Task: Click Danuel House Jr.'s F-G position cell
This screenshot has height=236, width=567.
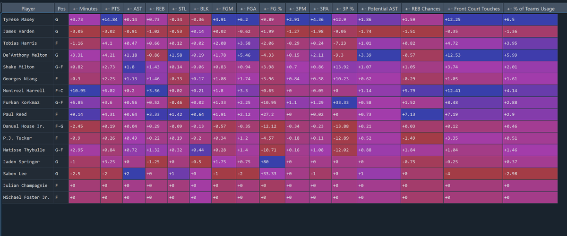Action: tap(61, 126)
